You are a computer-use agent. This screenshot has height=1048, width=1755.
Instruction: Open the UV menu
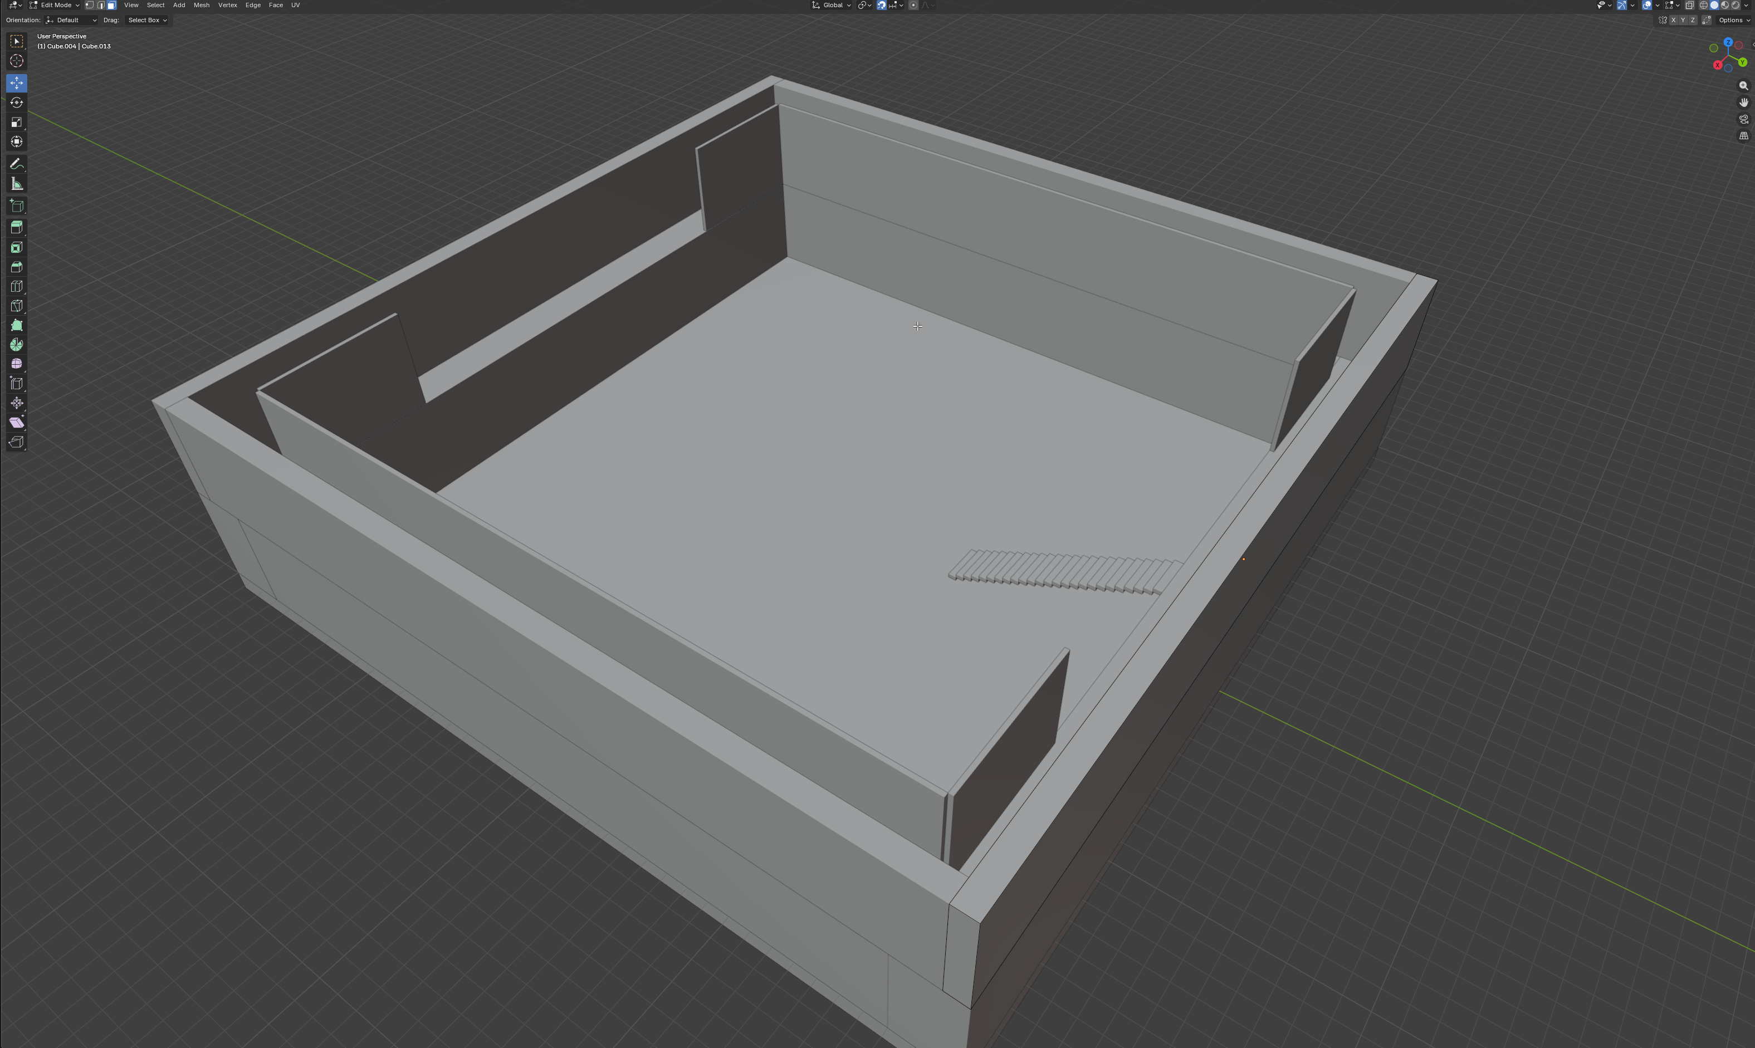[295, 5]
